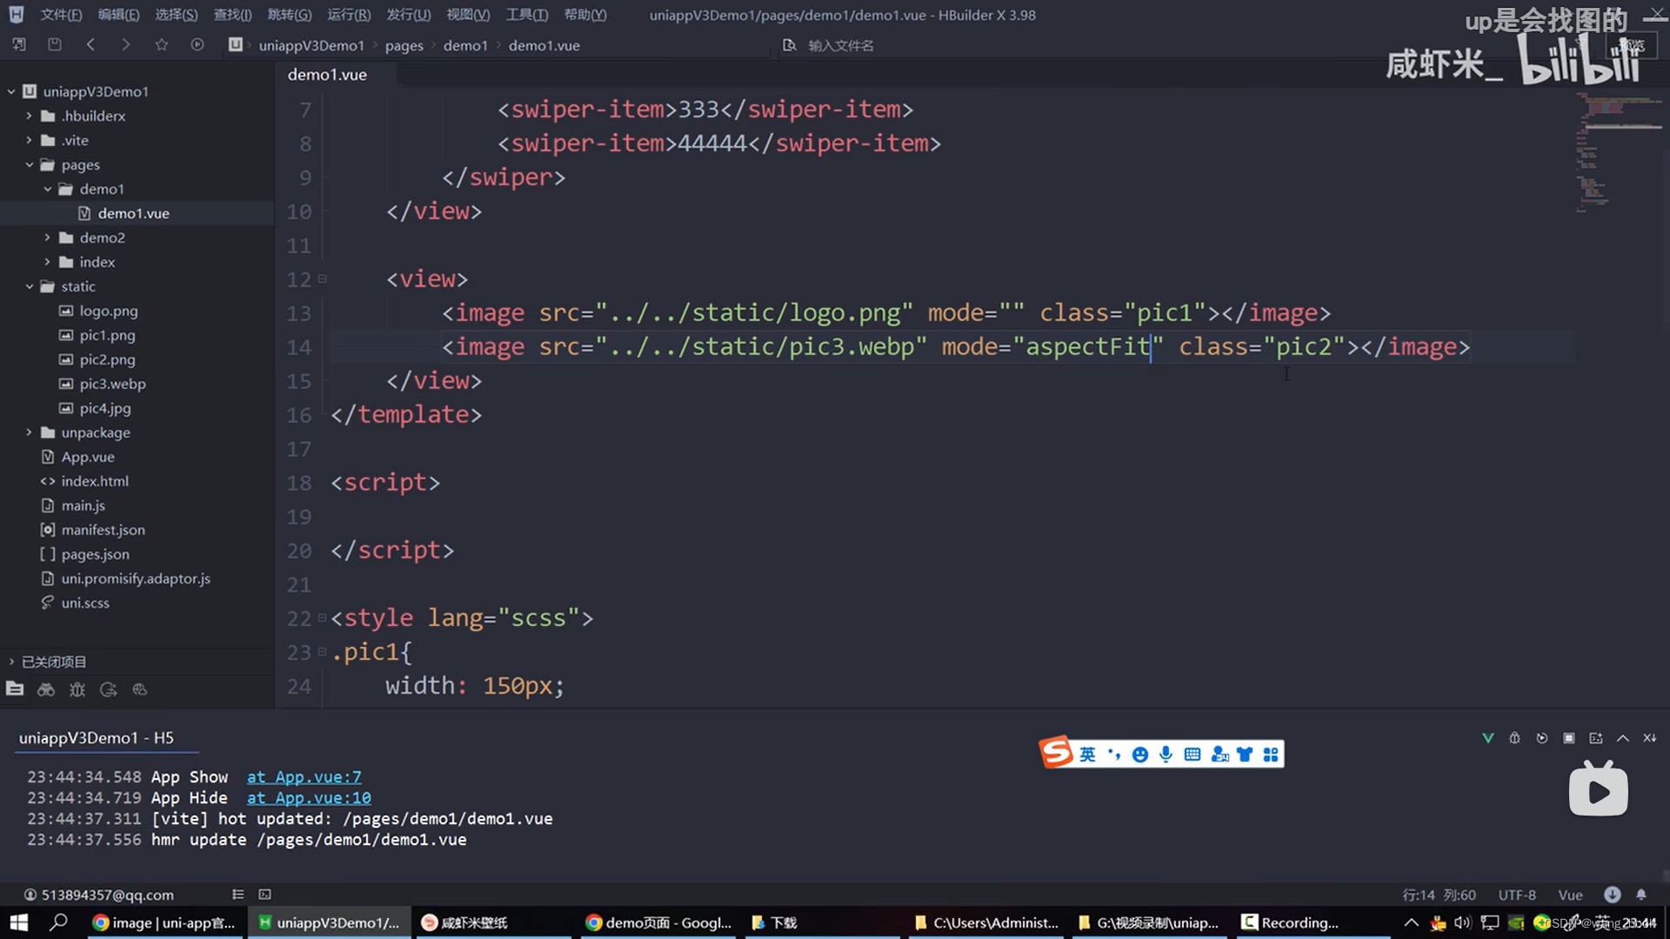Click the palette theme icon in sidebar bottom
Image resolution: width=1670 pixels, height=939 pixels.
point(140,689)
